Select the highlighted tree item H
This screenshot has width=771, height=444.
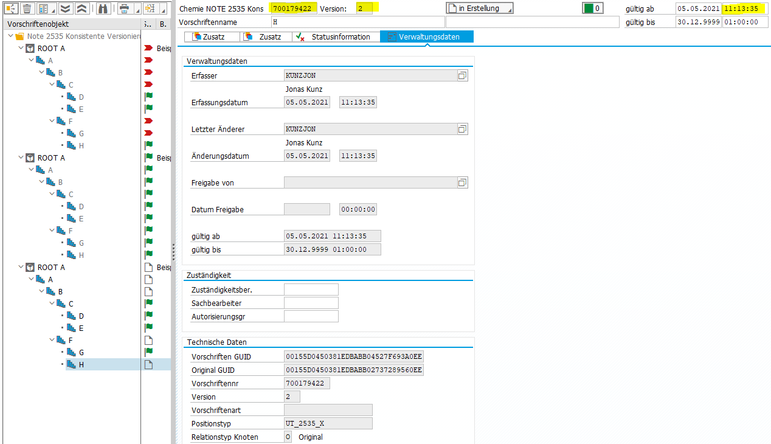tap(81, 365)
